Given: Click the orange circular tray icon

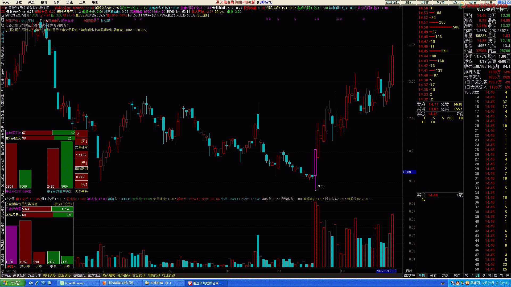Looking at the screenshot, I should tap(467, 283).
